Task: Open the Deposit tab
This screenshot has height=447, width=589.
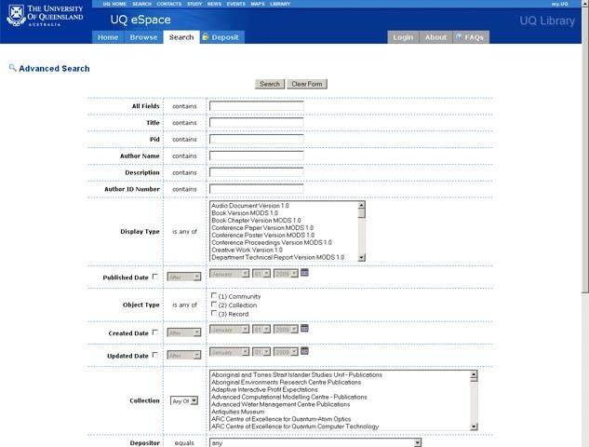Action: pyautogui.click(x=222, y=37)
